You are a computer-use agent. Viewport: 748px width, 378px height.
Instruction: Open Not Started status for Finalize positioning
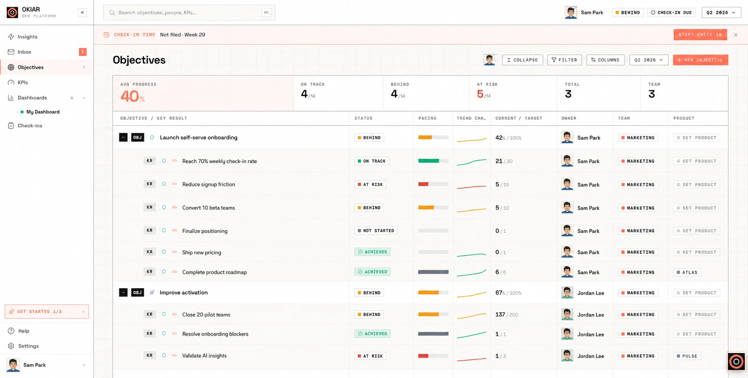[x=376, y=231]
